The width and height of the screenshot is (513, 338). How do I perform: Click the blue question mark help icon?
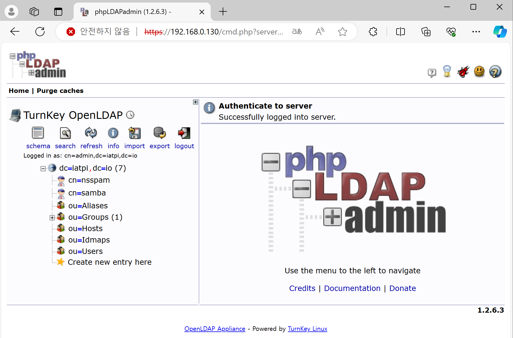[x=495, y=72]
